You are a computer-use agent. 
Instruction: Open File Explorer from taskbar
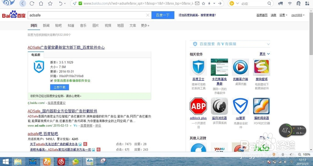click(x=18, y=162)
